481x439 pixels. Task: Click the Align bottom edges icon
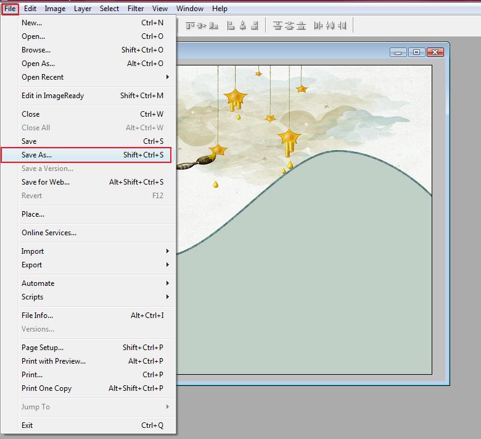point(214,25)
